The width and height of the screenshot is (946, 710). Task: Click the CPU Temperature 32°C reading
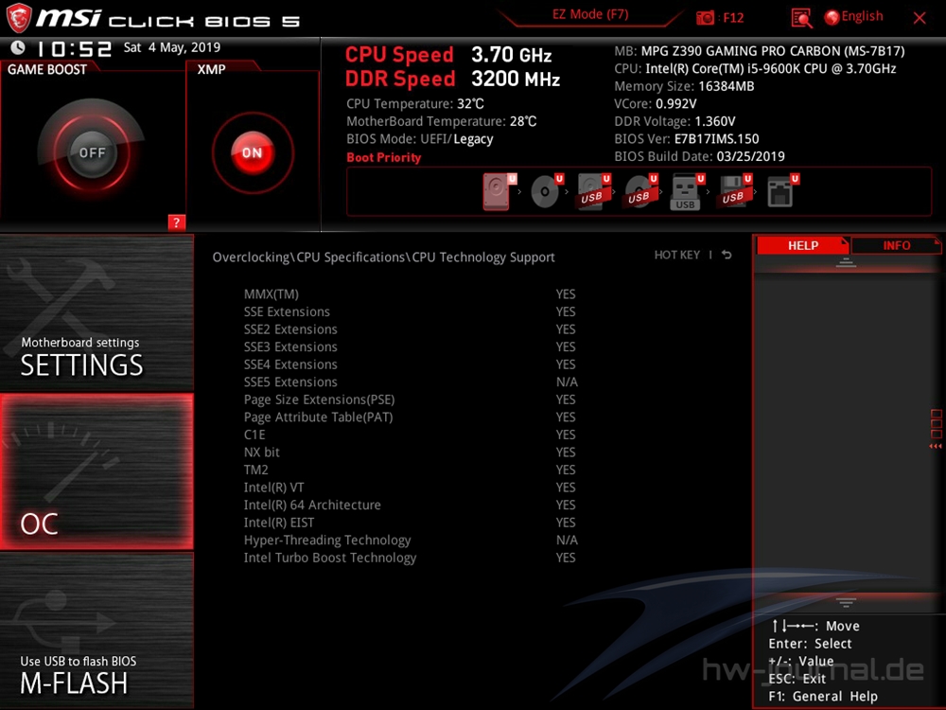click(415, 104)
